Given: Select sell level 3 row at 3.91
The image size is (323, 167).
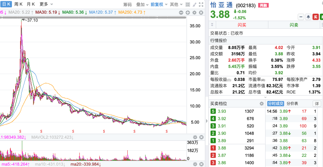Looking at the screenshot, I should point(237,126).
